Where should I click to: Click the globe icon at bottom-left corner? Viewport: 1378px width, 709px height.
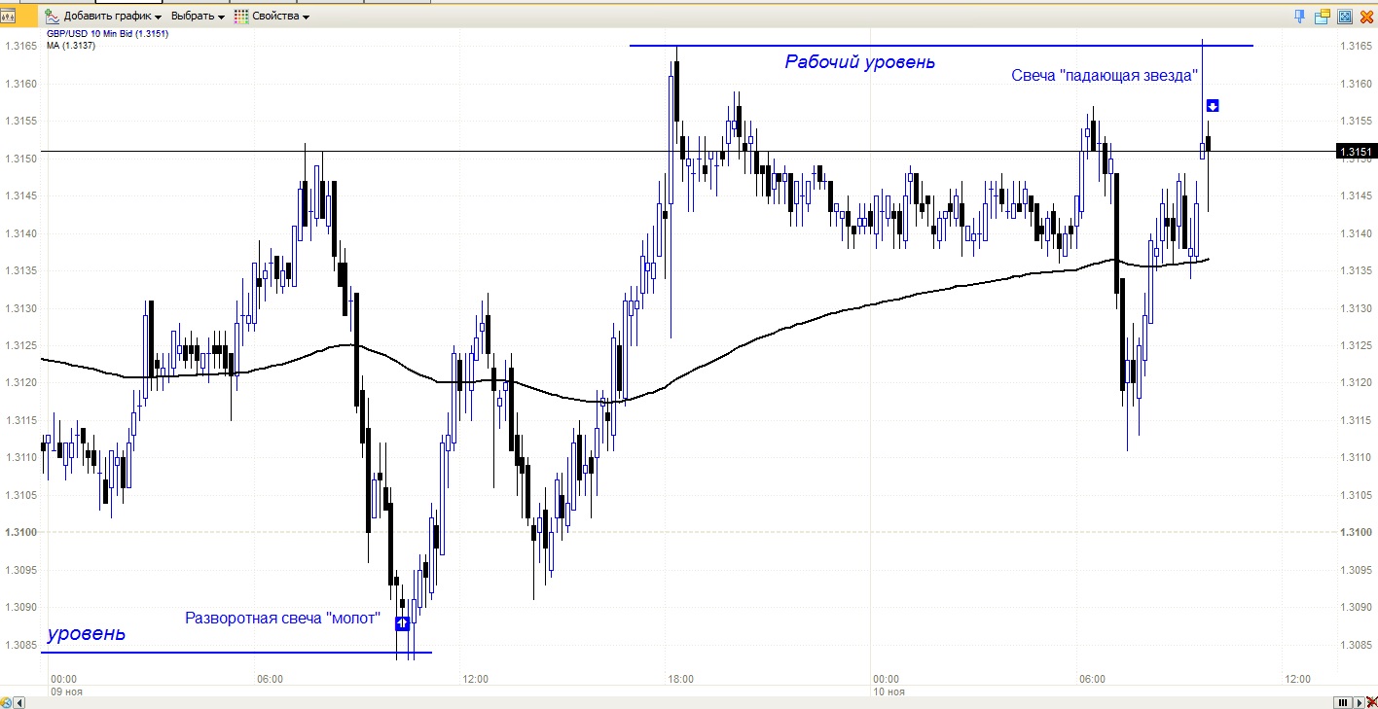5,702
